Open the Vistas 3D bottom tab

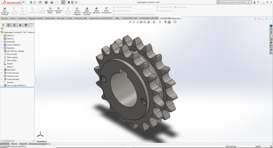[x=23, y=144]
